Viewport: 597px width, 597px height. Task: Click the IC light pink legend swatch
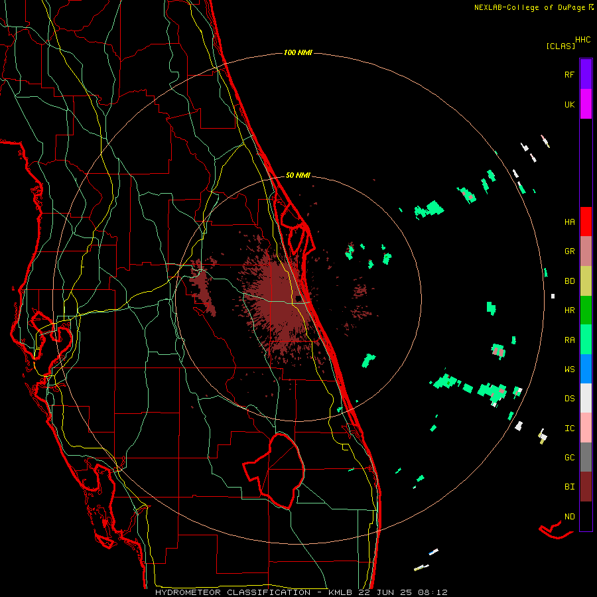(586, 428)
